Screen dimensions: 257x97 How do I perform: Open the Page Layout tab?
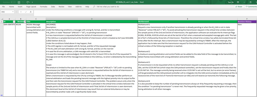click(x=31, y=7)
